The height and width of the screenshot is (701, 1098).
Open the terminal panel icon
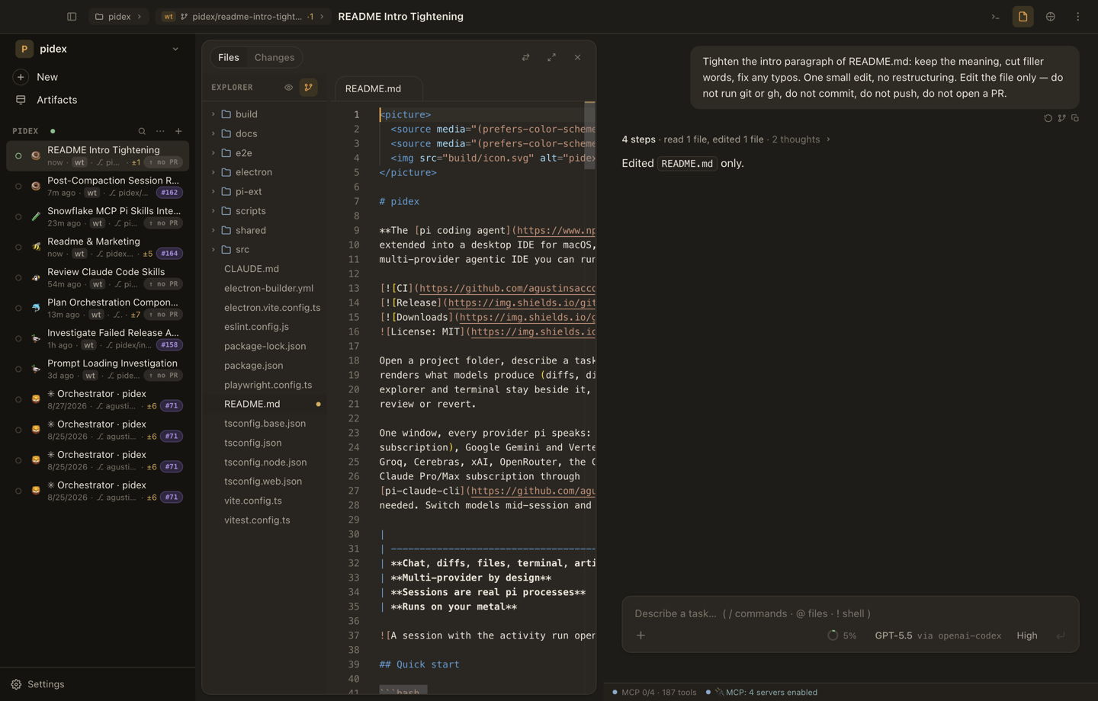995,17
